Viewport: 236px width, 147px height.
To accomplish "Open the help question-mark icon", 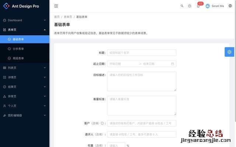I will (x=190, y=6).
